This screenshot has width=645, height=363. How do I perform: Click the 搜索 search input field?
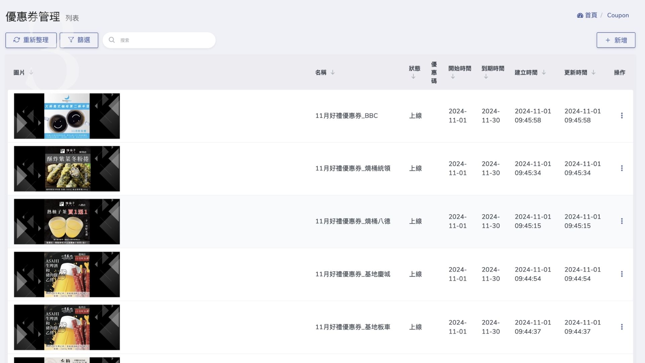coord(159,40)
